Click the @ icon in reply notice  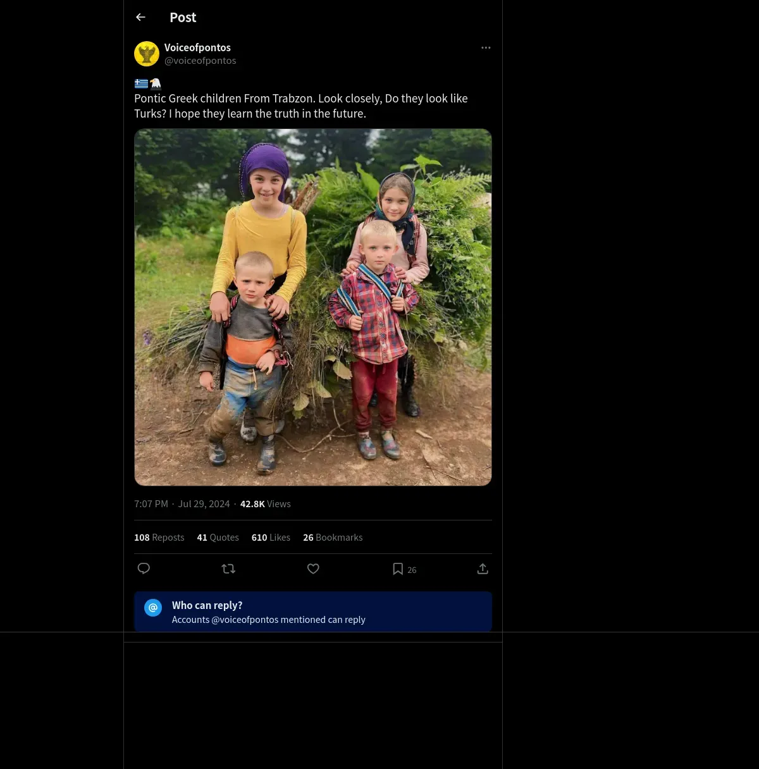[153, 608]
